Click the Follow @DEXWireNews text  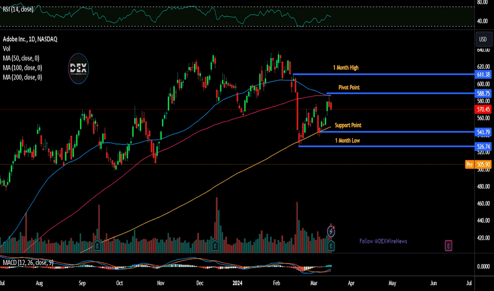(383, 241)
